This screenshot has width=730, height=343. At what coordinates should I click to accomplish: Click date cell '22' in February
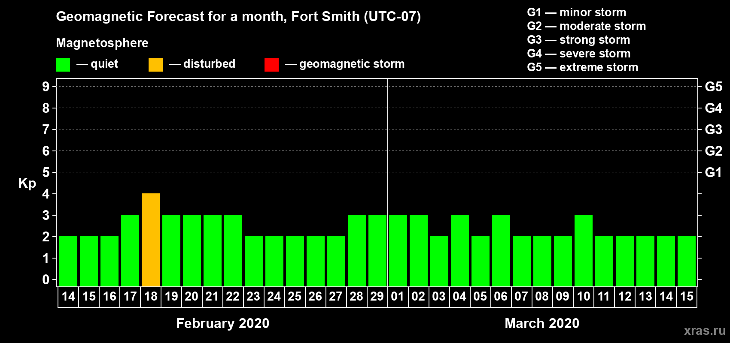233,297
